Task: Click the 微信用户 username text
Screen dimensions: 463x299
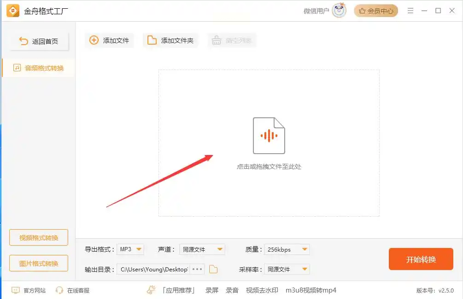Action: point(316,11)
